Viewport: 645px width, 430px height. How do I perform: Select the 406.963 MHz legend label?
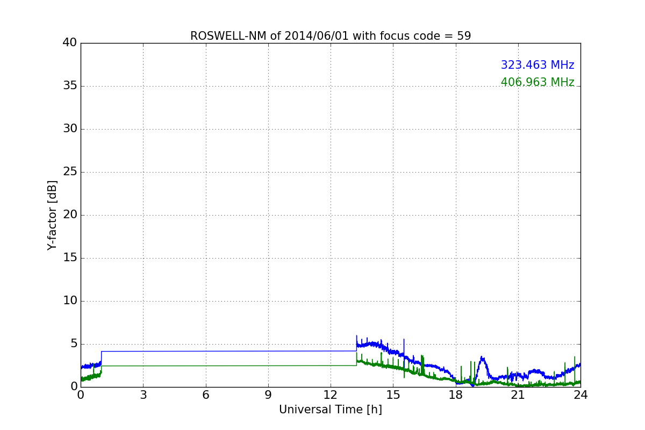tap(537, 82)
